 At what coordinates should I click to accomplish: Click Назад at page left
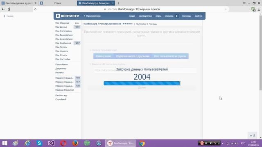[x=8, y=16]
